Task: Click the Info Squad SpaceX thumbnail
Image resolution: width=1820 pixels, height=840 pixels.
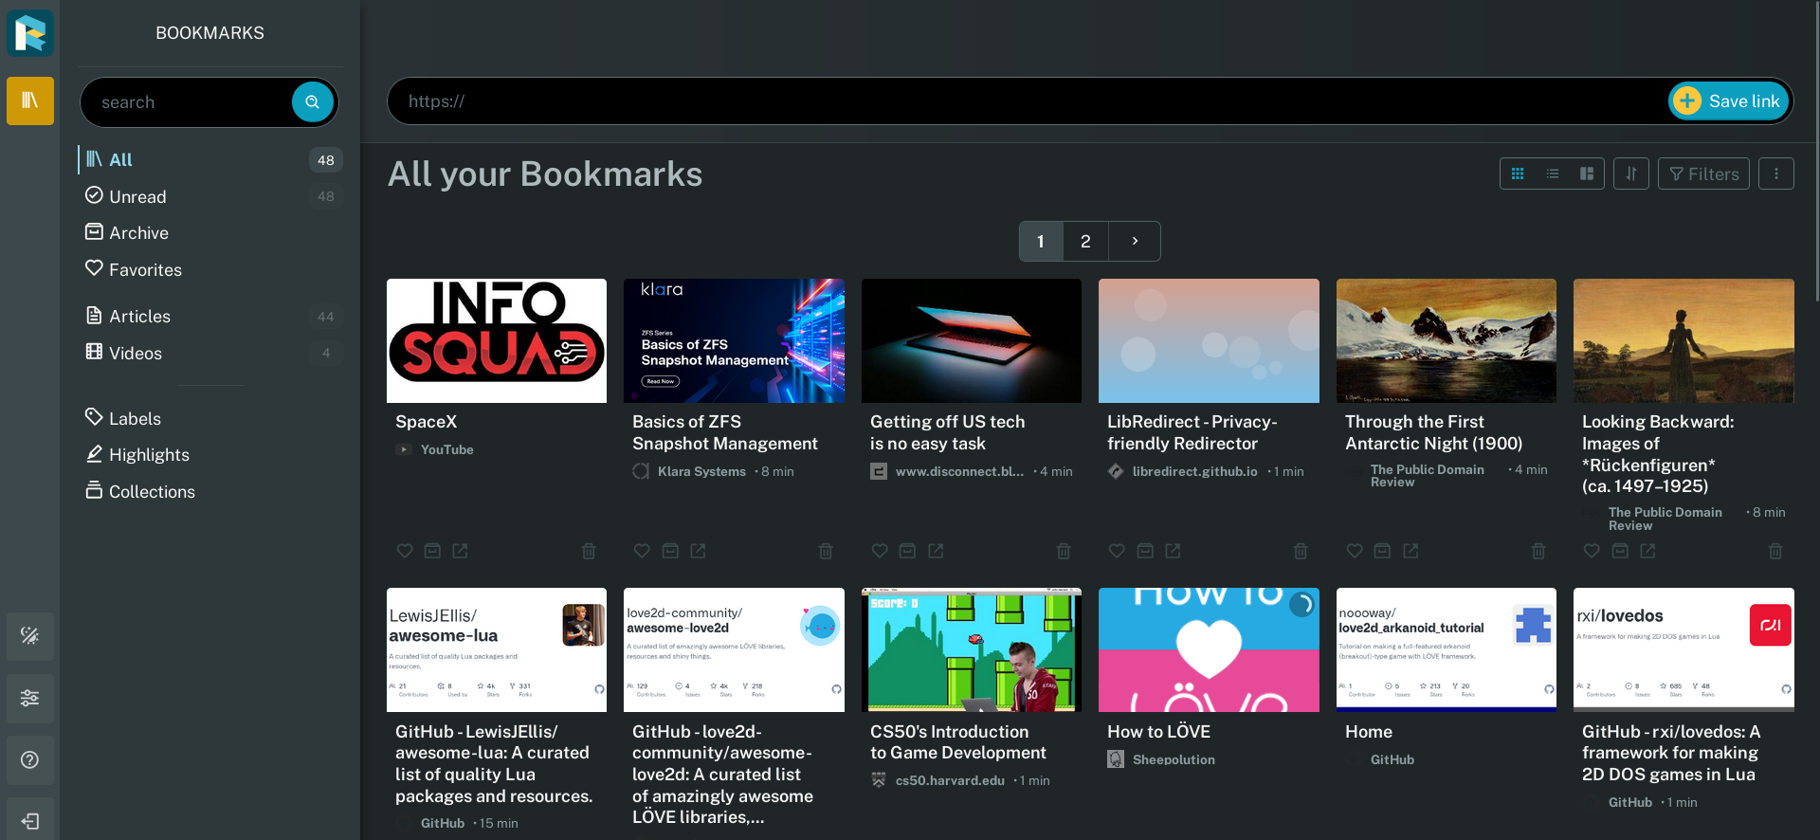Action: (x=497, y=340)
